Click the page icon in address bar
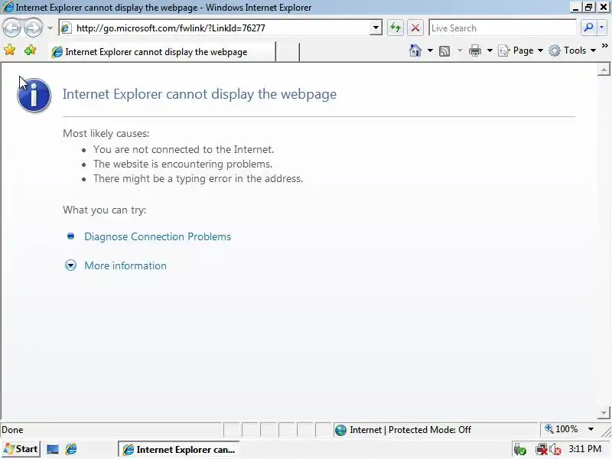This screenshot has height=459, width=612. 66,28
